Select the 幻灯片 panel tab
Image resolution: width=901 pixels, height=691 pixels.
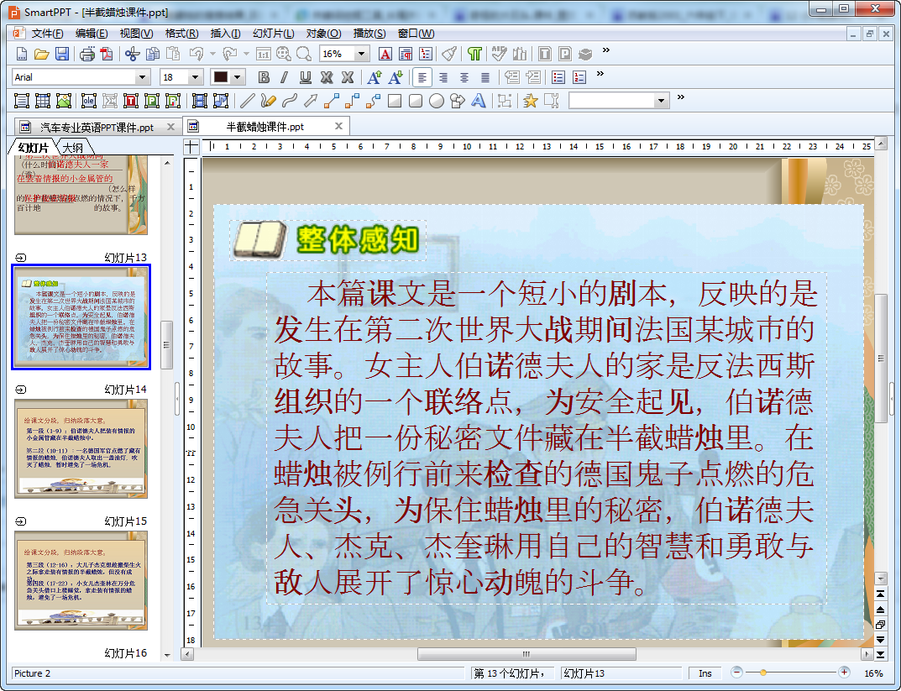34,148
